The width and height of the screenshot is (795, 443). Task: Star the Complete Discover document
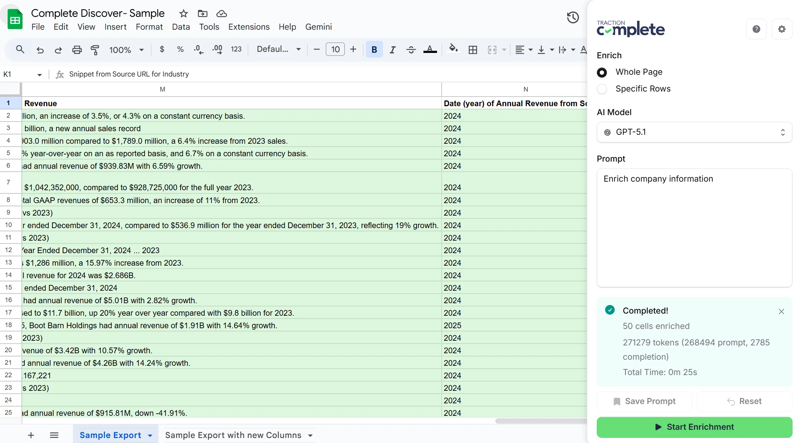183,14
